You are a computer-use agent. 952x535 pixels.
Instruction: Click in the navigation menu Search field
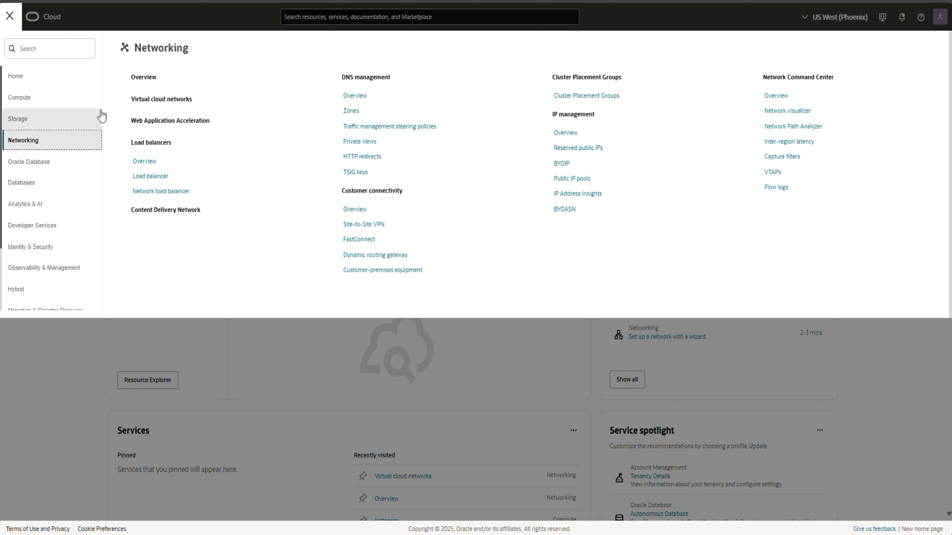pyautogui.click(x=55, y=49)
